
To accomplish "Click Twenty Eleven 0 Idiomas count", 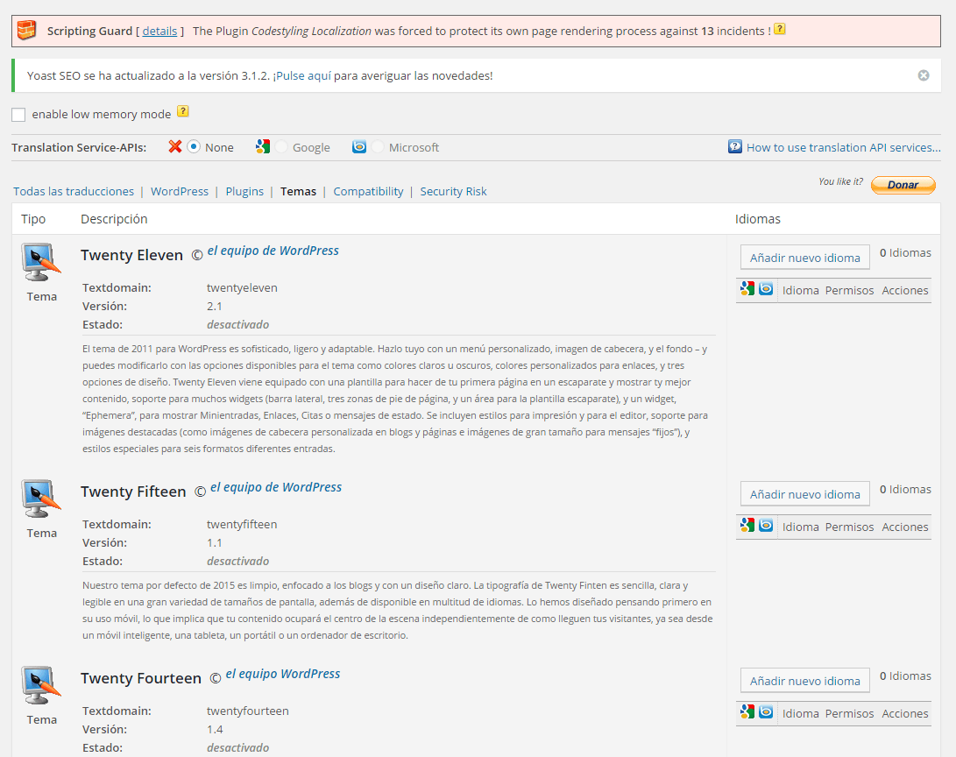I will pyautogui.click(x=905, y=252).
